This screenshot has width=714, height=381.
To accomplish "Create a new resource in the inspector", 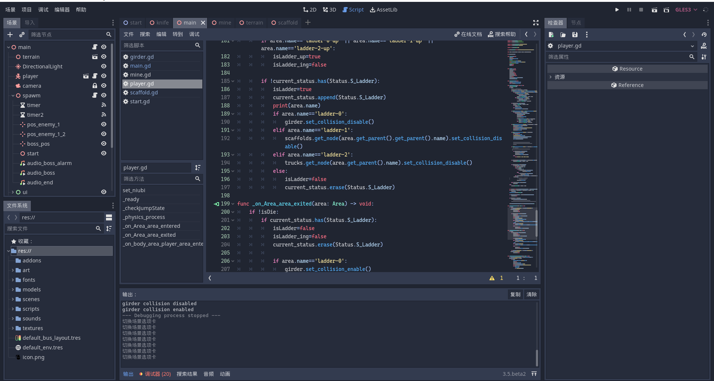I will (x=551, y=35).
